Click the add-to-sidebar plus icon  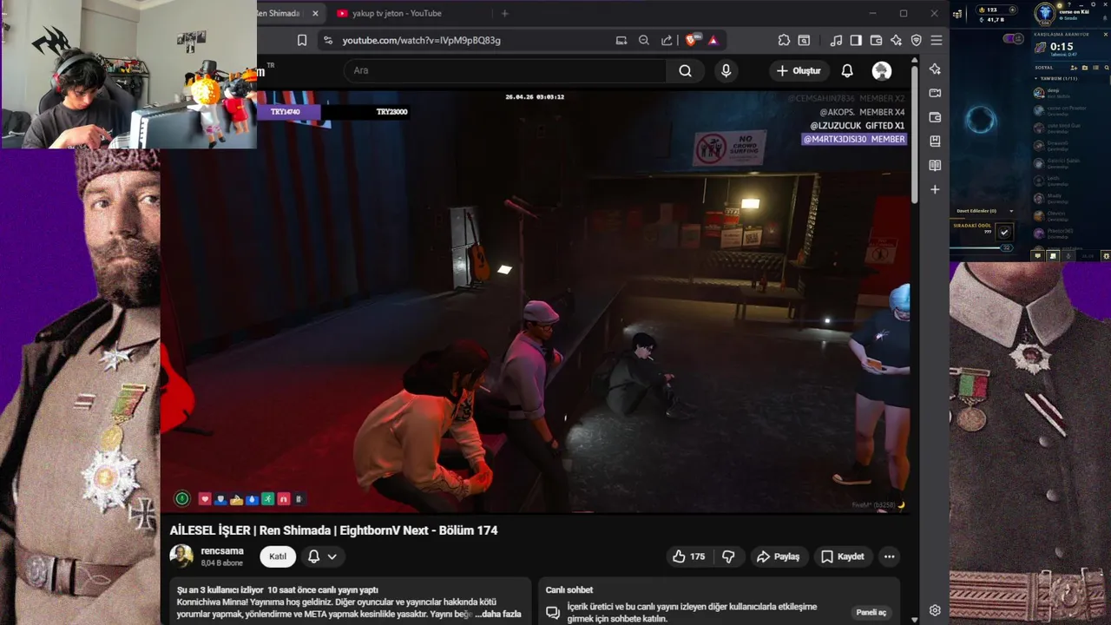pos(935,189)
